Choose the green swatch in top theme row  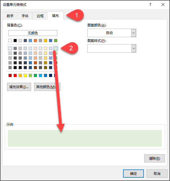point(56,41)
